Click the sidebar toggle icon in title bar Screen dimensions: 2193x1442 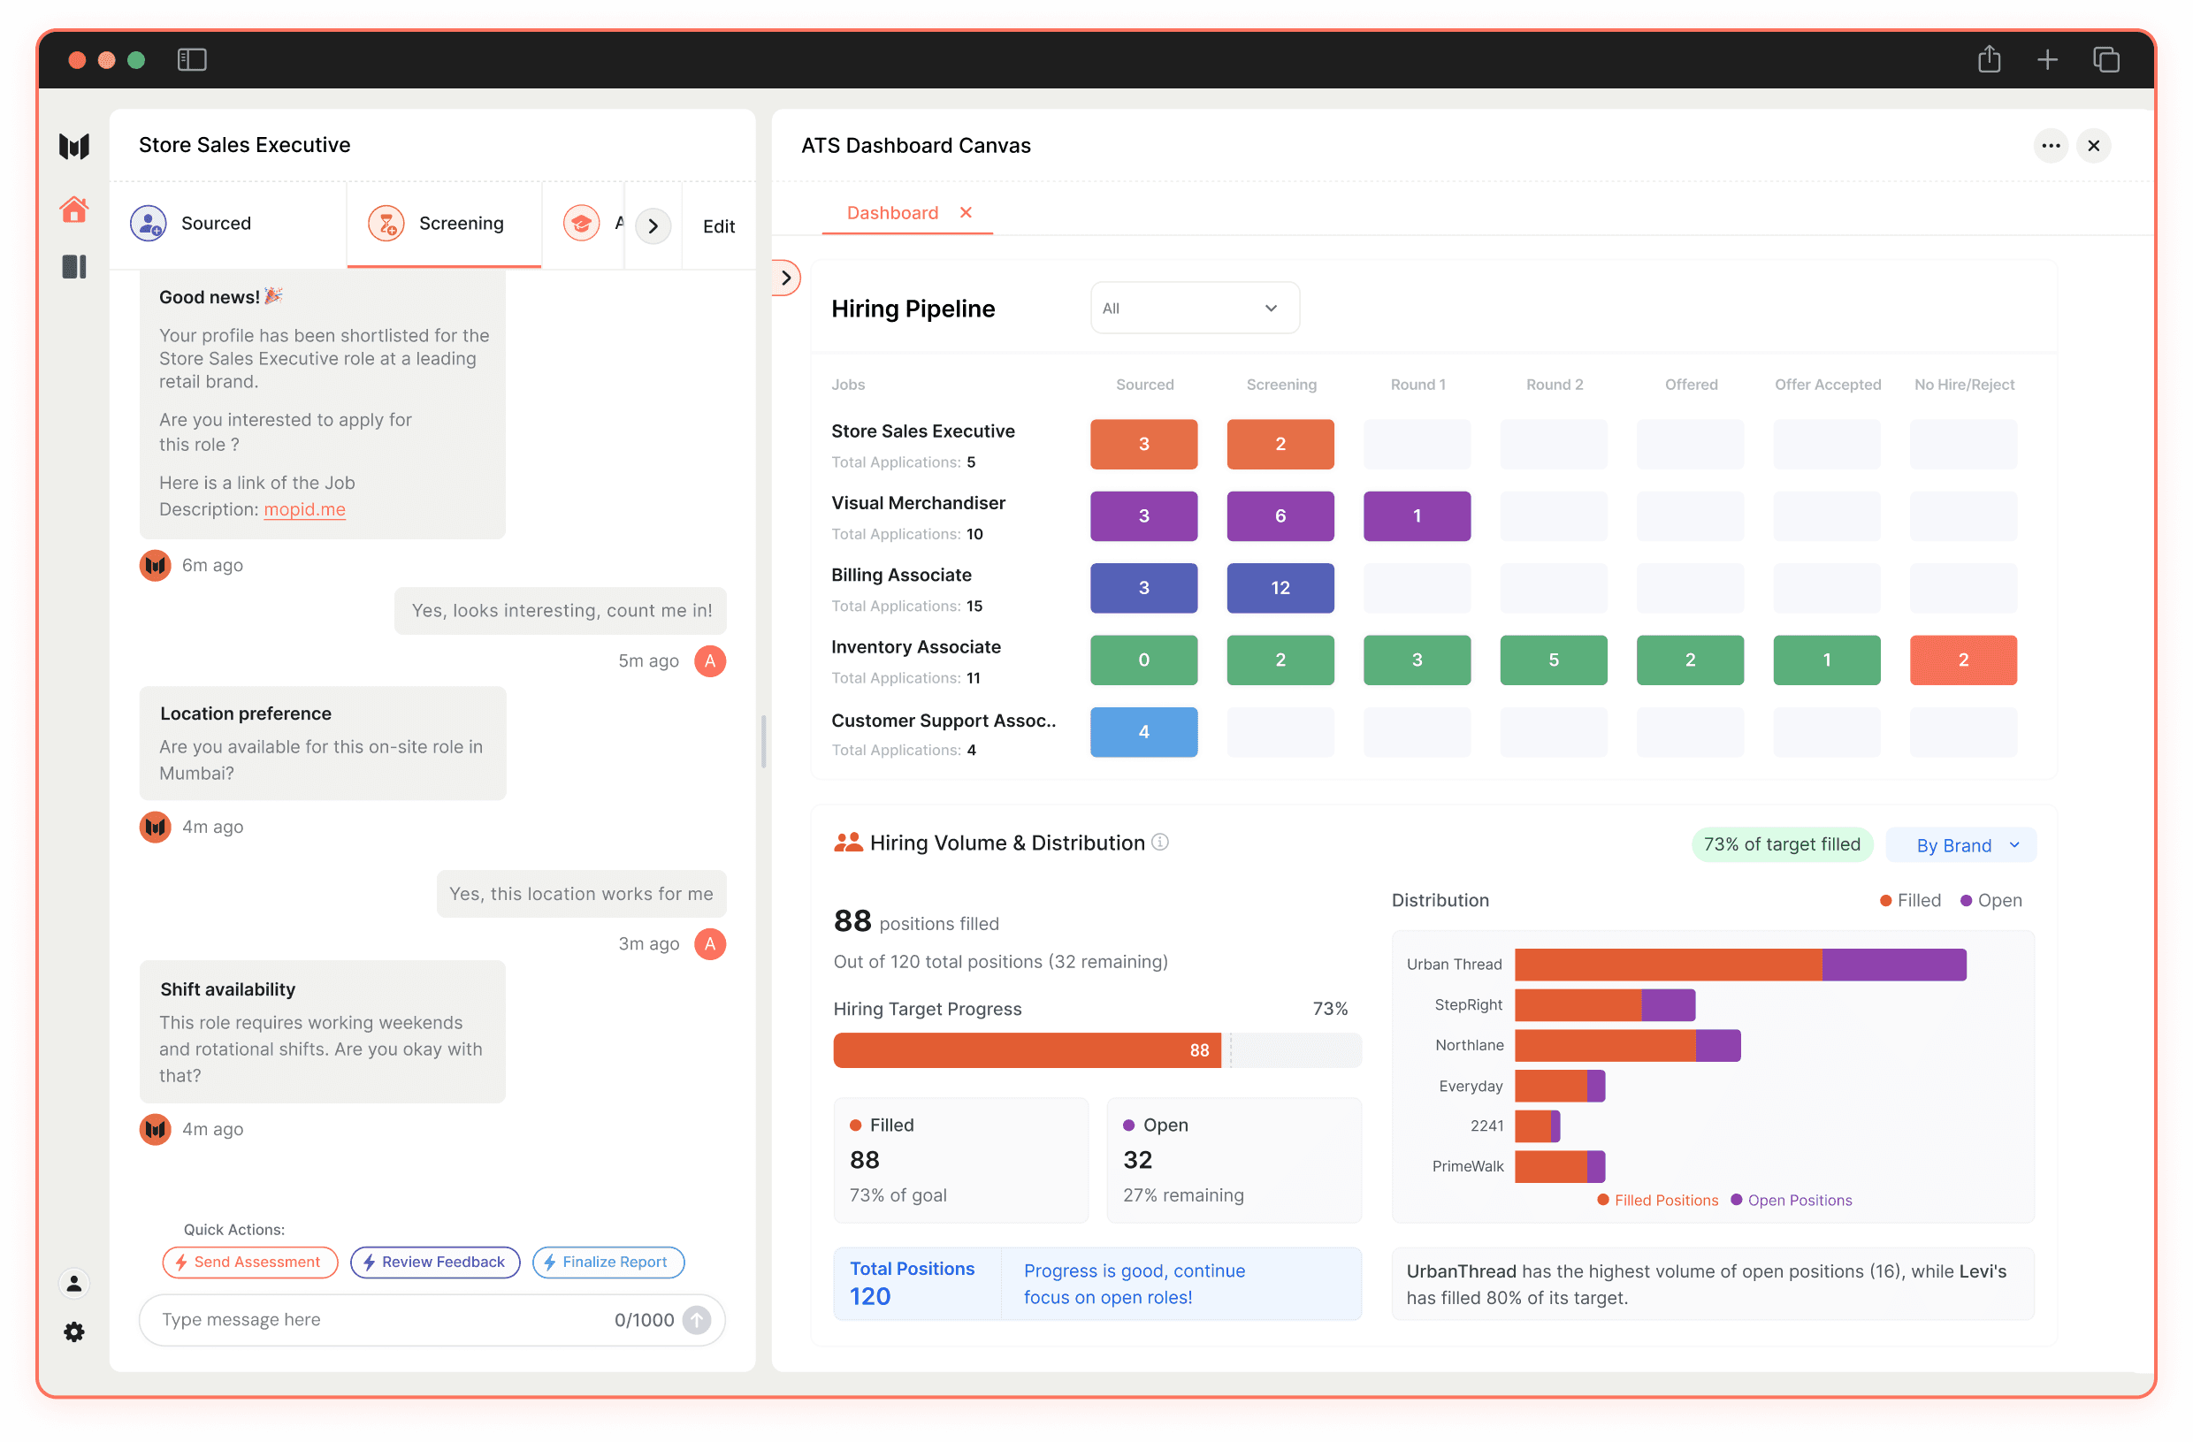click(192, 60)
